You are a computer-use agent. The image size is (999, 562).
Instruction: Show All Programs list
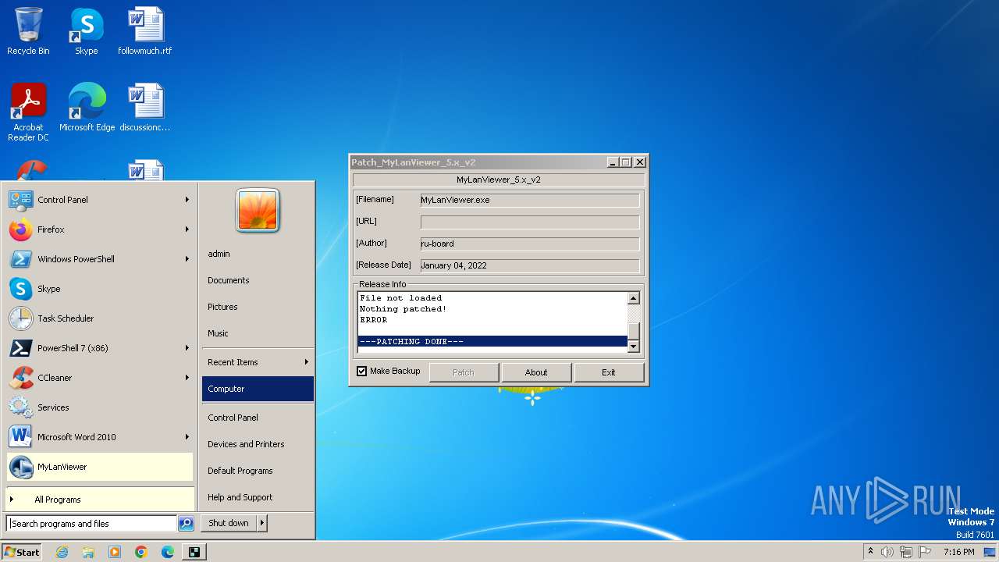[99, 500]
